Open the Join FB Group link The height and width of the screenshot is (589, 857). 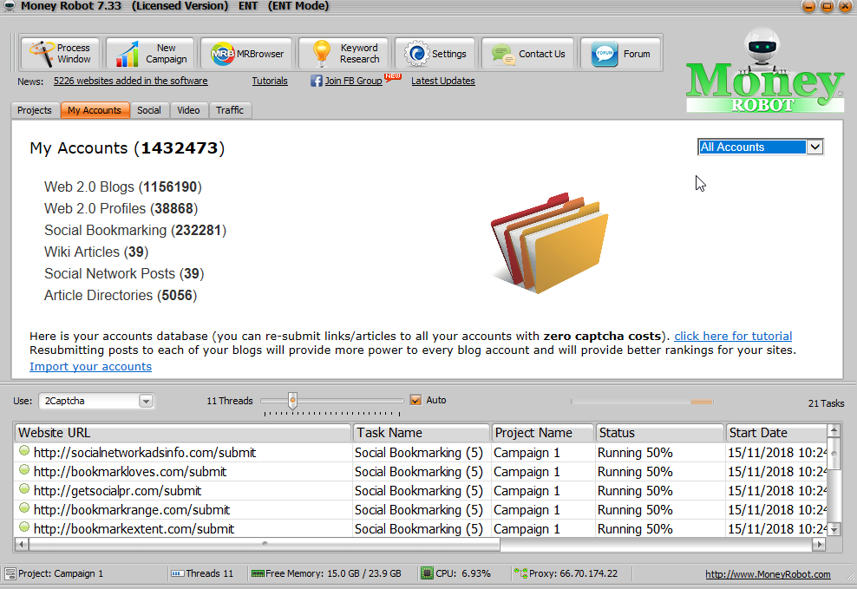pos(353,81)
